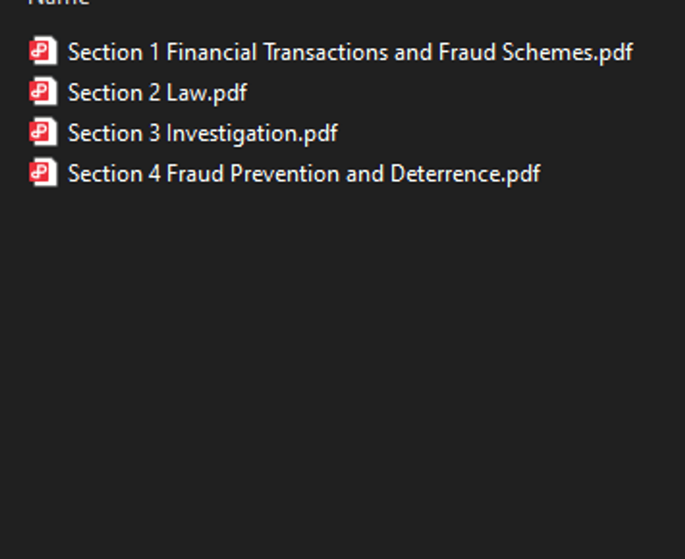Click the Section 4 Fraud Prevention PDF icon
Screen dimensions: 685x559
pyautogui.click(x=43, y=173)
